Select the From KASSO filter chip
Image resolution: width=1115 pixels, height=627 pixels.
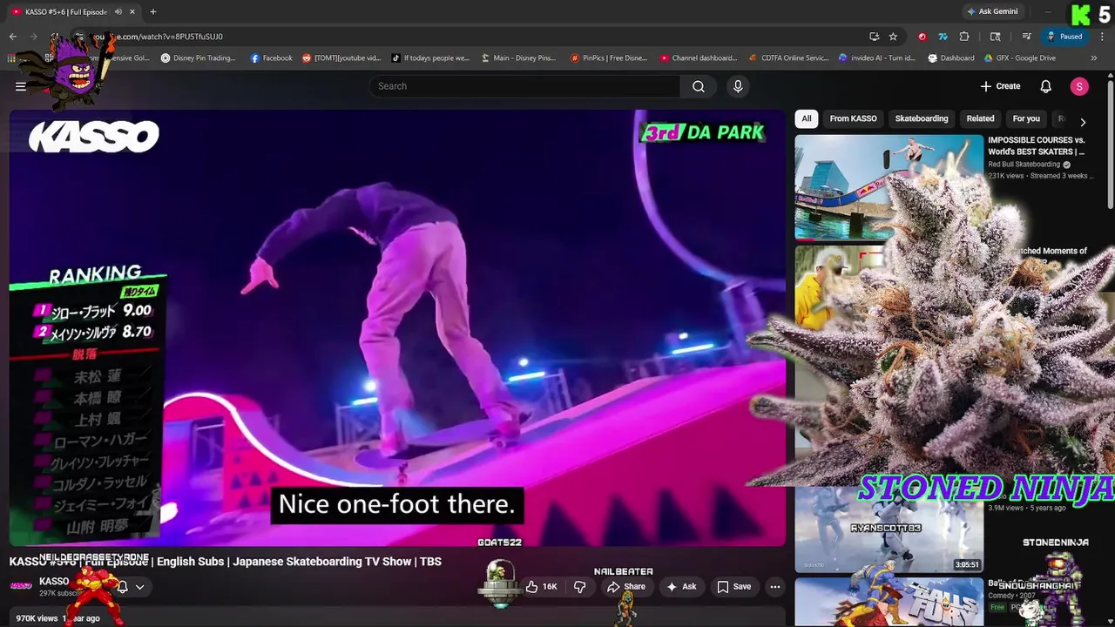tap(853, 118)
